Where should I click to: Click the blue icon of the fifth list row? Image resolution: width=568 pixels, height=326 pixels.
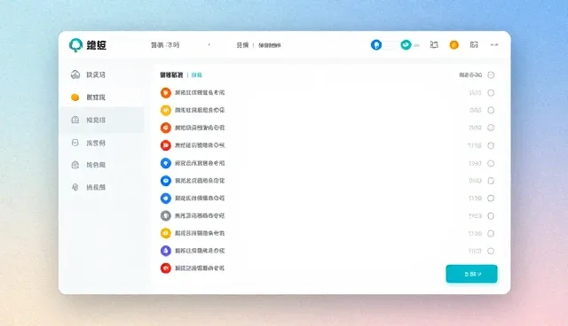pos(166,163)
